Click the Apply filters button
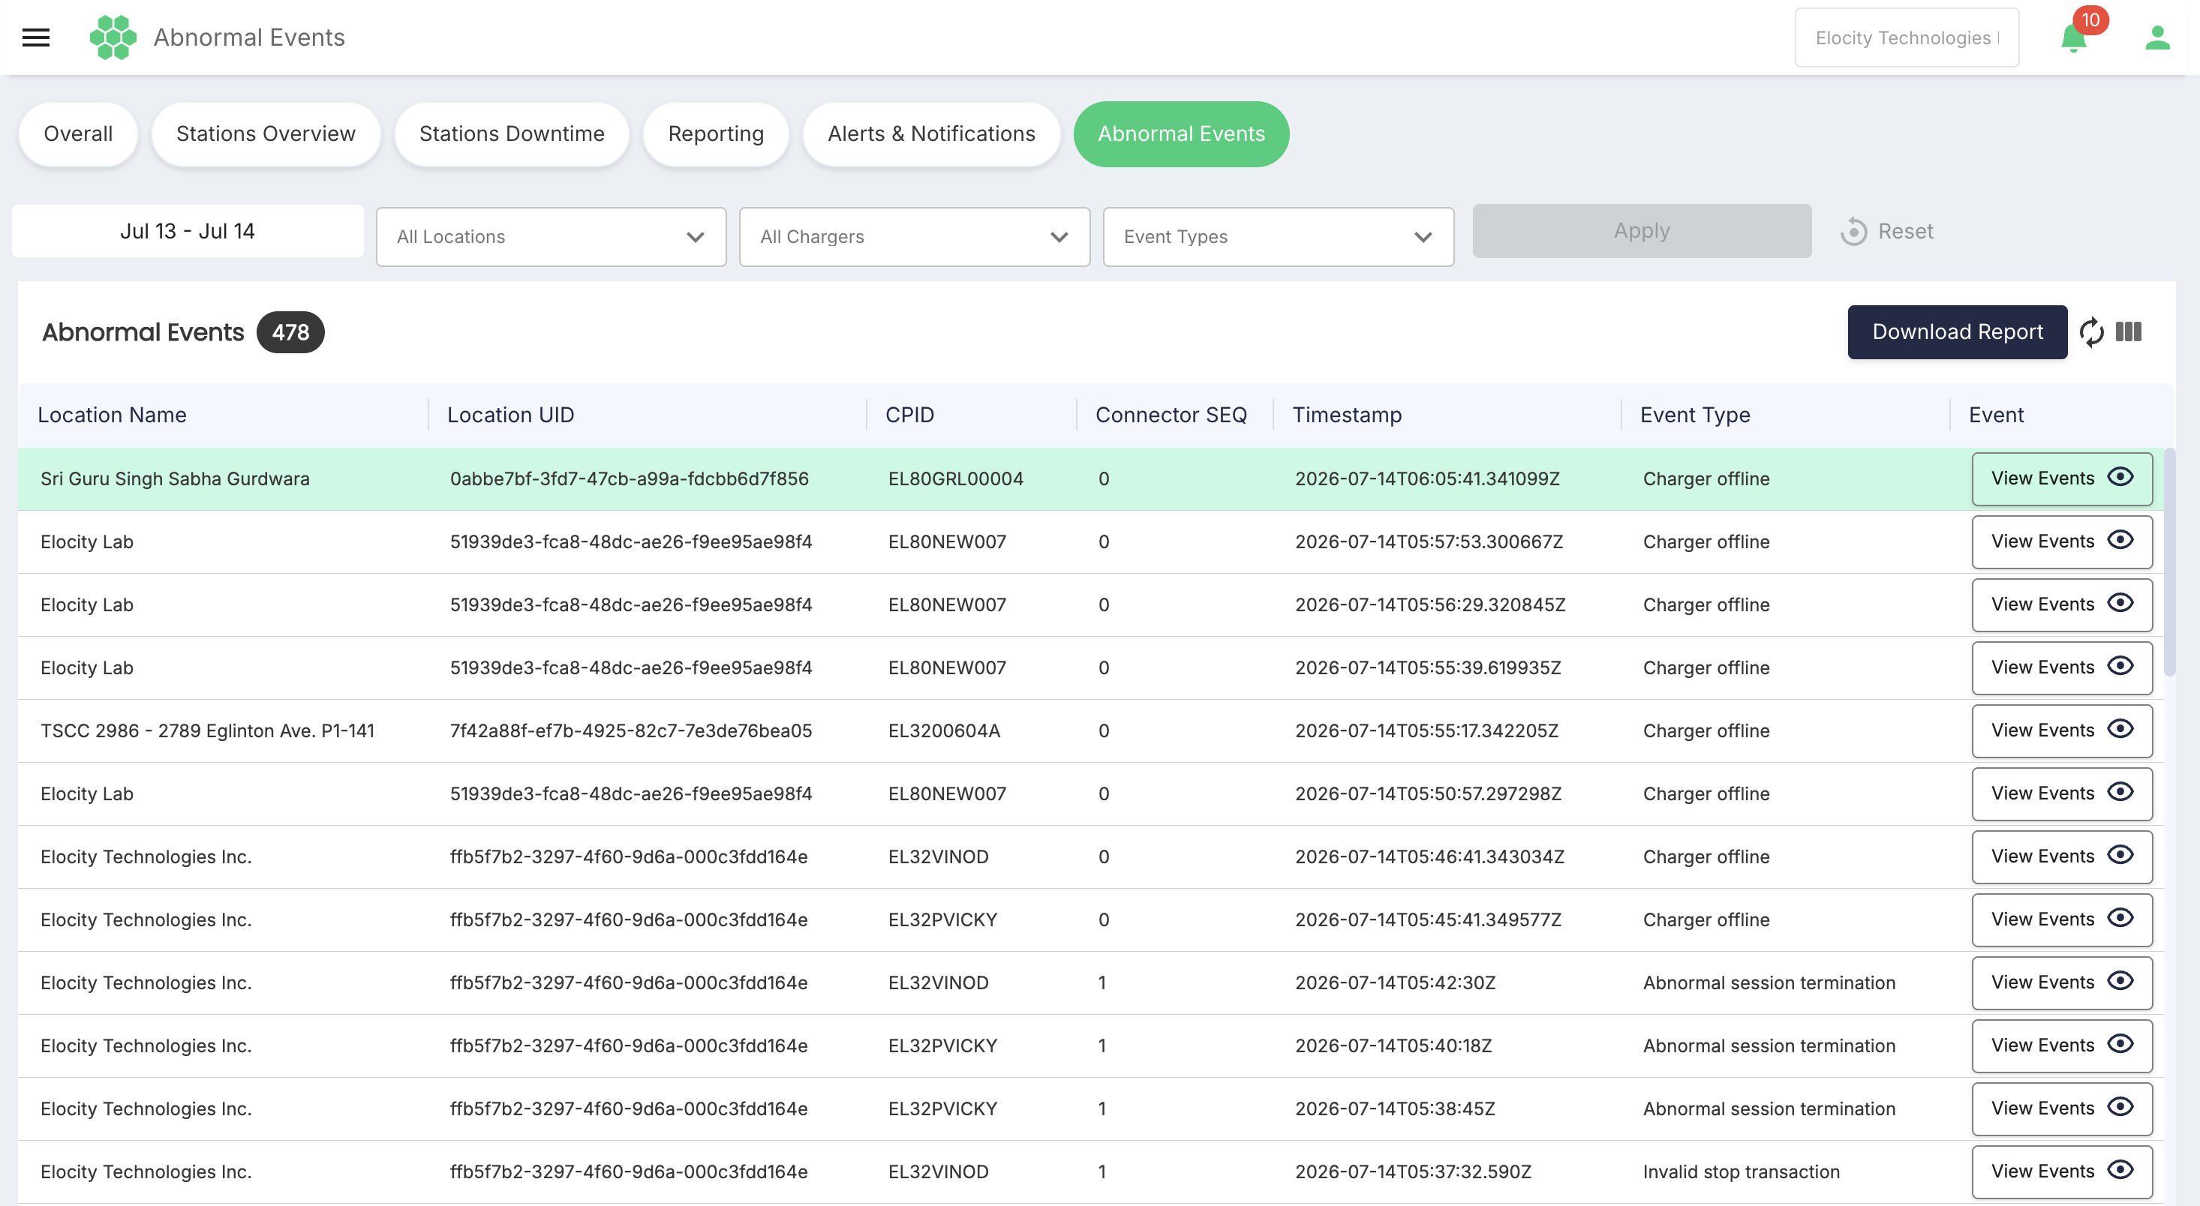 click(1642, 231)
